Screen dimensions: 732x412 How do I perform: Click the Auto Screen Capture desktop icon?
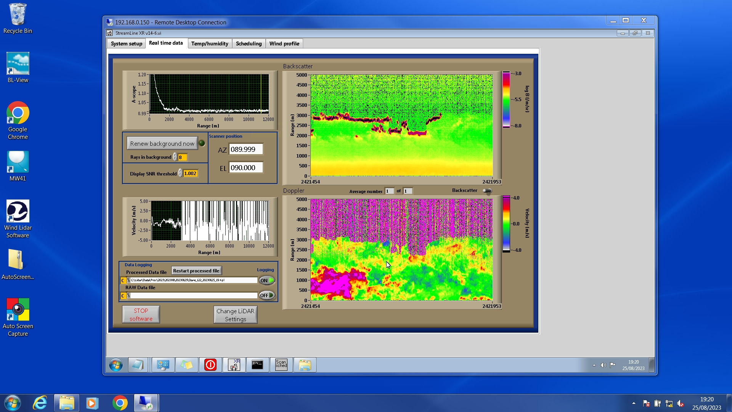coord(18,317)
